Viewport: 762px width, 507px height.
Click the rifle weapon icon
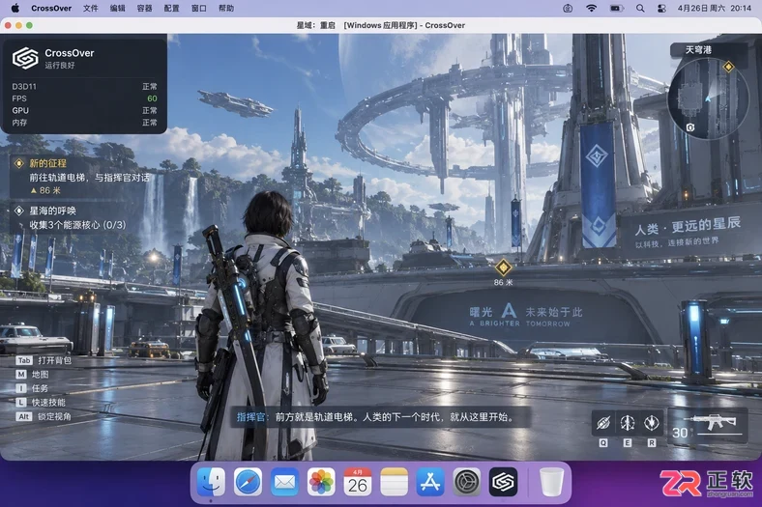713,421
